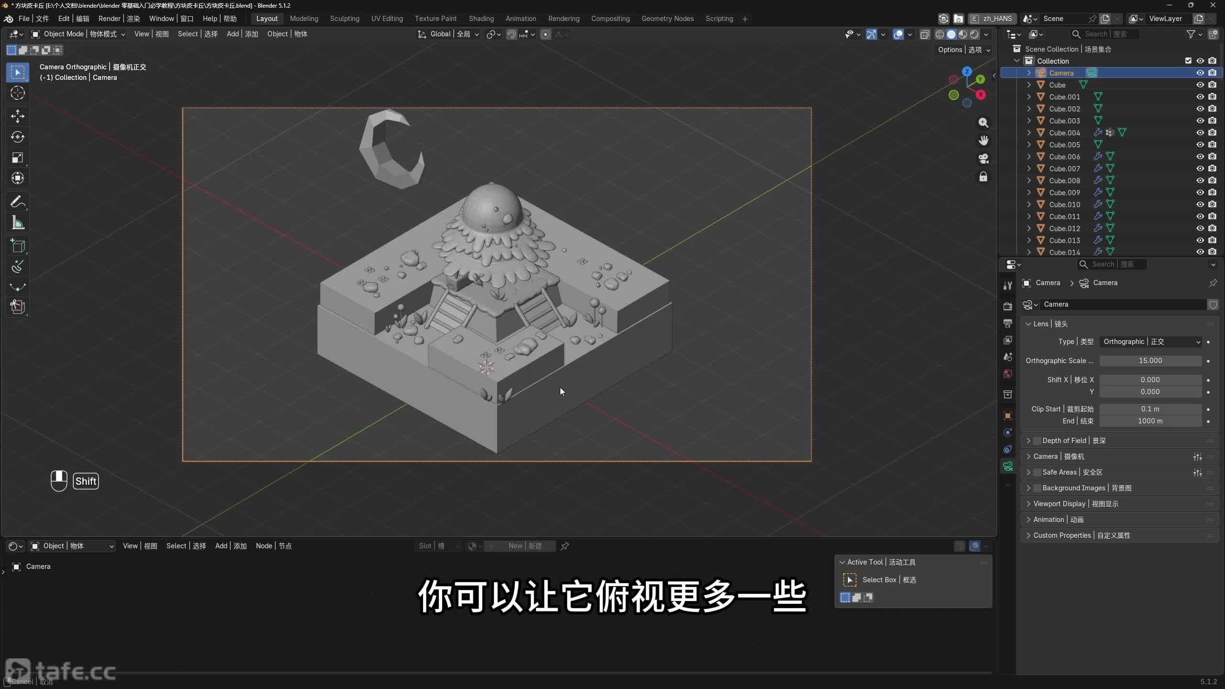Open the Render properties tab
The image size is (1225, 689).
point(1008,306)
